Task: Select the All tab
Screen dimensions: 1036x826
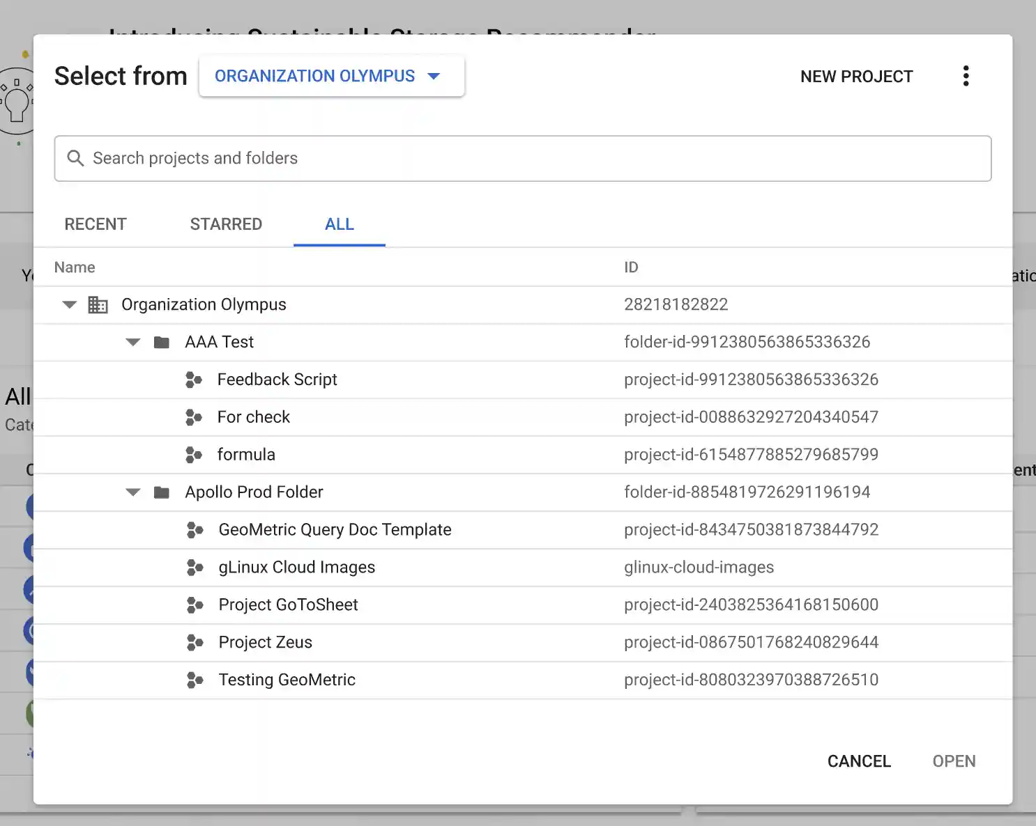Action: (x=340, y=224)
